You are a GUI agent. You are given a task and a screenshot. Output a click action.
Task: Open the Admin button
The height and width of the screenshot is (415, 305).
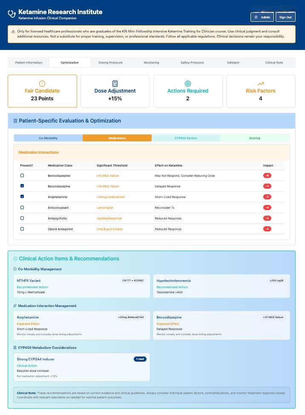coord(262,17)
